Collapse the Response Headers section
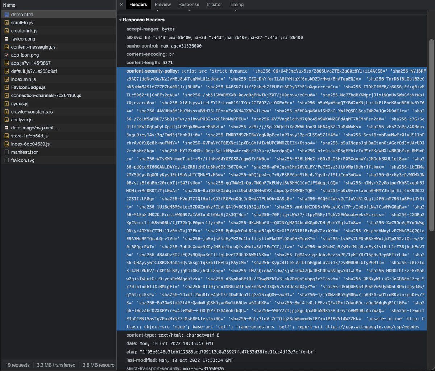435x371 pixels. (x=121, y=20)
